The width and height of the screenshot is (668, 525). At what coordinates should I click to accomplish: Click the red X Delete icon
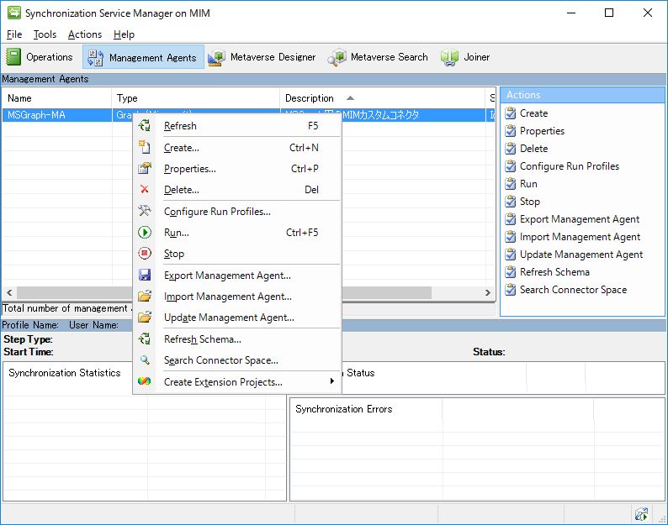(x=145, y=190)
